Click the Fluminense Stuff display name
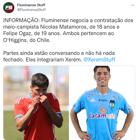The width and height of the screenshot is (136, 140). click(31, 5)
